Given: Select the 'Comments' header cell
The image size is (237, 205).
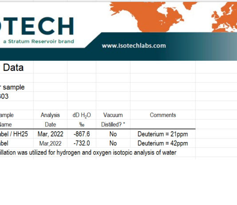Looking at the screenshot, I should (163, 115).
